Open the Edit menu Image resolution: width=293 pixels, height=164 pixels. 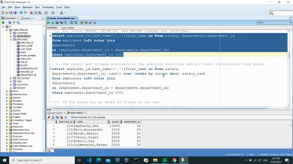10,7
